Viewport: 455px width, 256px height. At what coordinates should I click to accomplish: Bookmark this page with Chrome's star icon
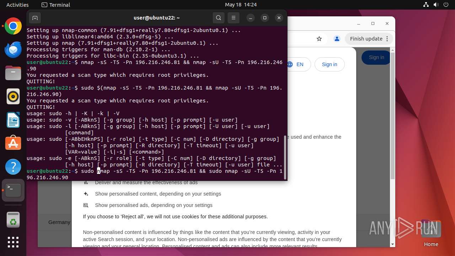(319, 39)
